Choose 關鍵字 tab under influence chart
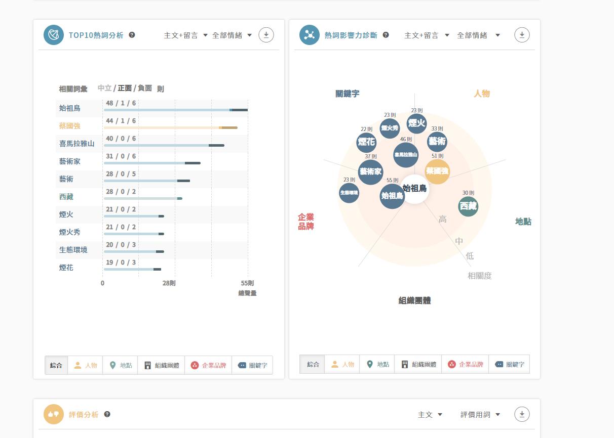The height and width of the screenshot is (438, 614). tap(509, 364)
